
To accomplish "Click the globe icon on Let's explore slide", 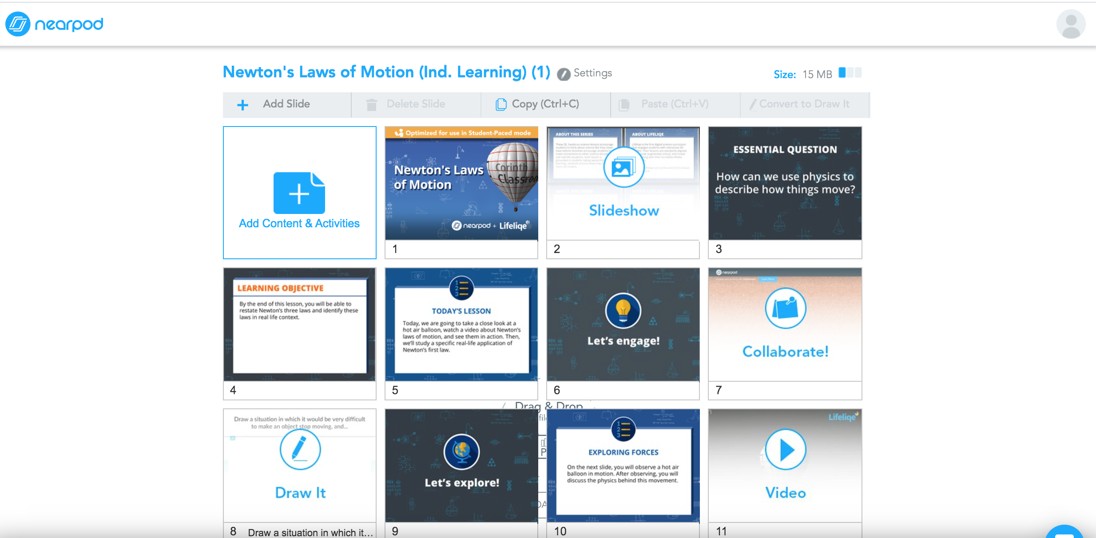I will pyautogui.click(x=461, y=451).
